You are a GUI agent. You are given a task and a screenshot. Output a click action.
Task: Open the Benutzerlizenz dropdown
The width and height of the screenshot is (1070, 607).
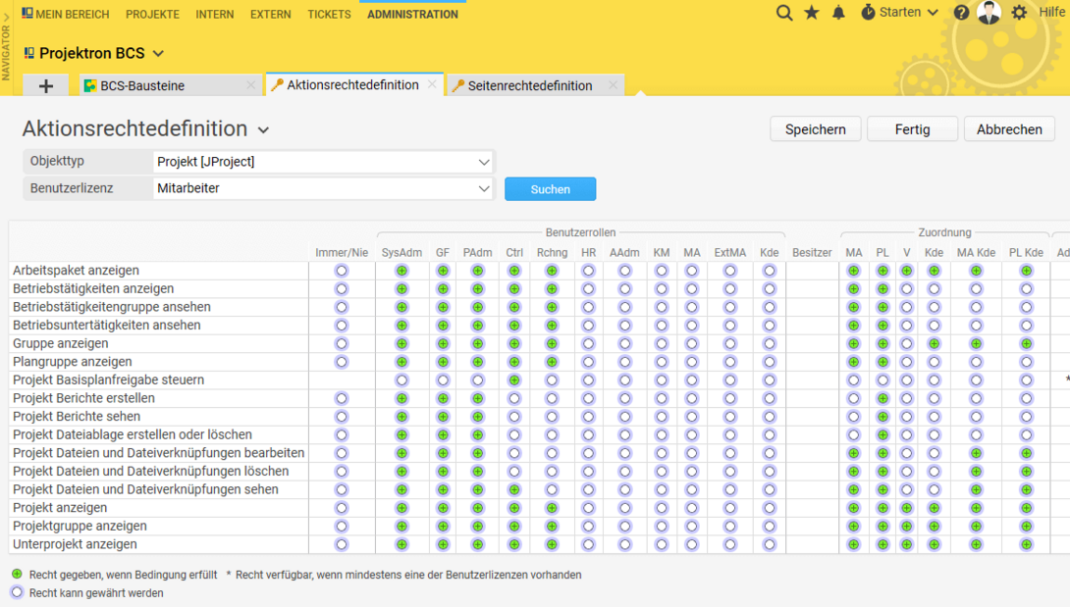pyautogui.click(x=324, y=188)
